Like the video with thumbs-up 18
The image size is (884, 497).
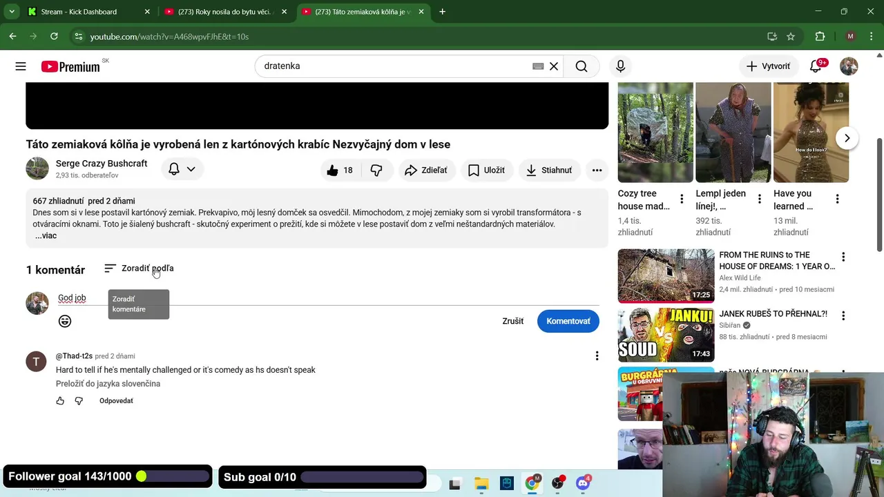tap(340, 170)
